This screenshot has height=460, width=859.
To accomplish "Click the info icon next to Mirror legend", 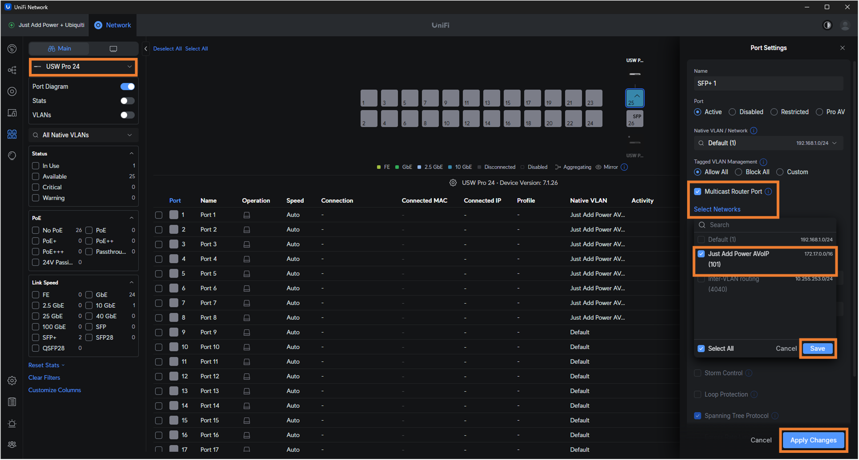I will (x=624, y=167).
